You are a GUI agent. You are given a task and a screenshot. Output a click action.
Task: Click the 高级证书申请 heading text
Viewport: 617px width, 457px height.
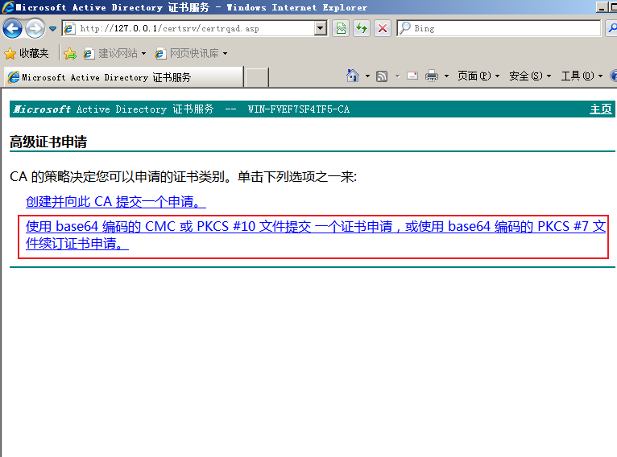tap(48, 142)
